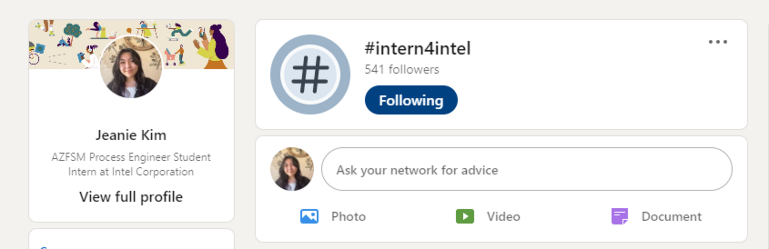Screen dimensions: 769x249
Task: Click the large profile photo in sidebar
Action: 131,67
